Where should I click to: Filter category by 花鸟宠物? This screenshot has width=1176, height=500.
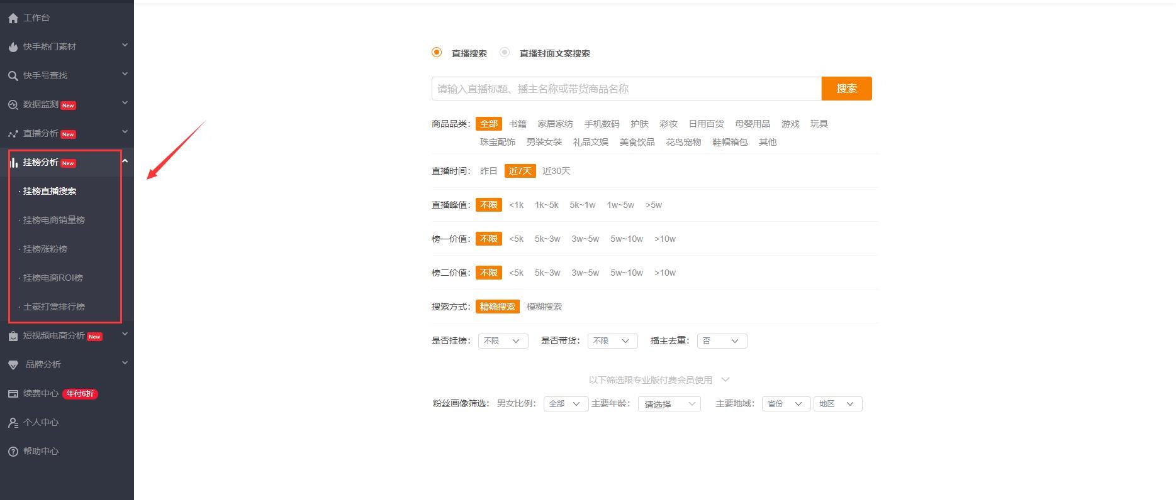pos(684,142)
